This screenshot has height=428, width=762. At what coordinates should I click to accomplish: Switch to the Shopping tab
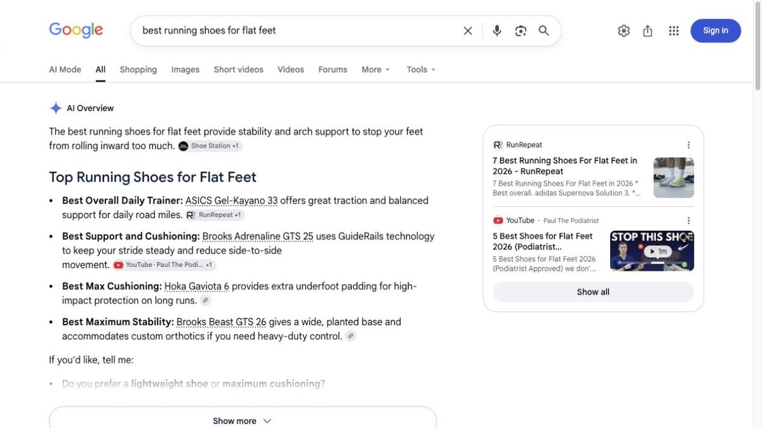point(138,70)
